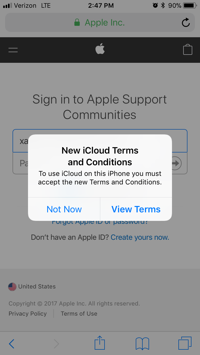Tap View Terms in the dialog

pyautogui.click(x=136, y=209)
